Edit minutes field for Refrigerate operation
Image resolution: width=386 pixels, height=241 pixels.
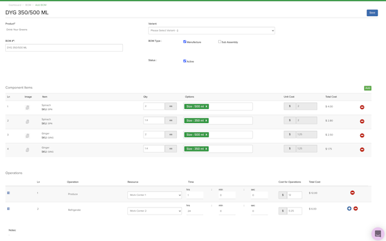227,211
